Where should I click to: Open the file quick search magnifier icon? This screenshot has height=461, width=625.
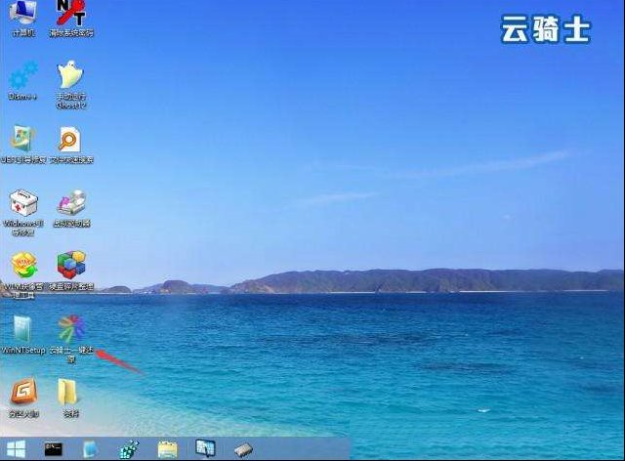(70, 141)
